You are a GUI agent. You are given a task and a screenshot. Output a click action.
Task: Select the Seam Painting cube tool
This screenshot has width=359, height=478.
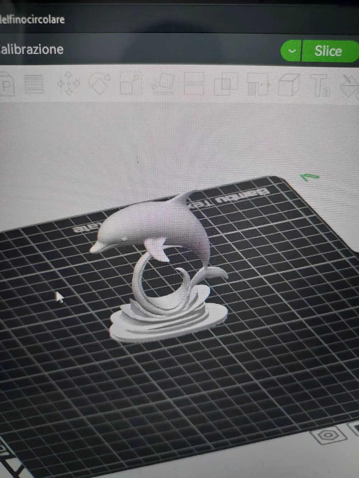[289, 85]
